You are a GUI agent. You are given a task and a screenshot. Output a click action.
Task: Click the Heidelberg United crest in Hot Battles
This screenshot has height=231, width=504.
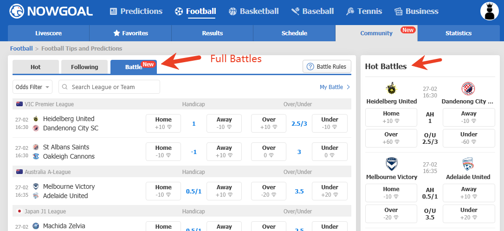(x=391, y=89)
